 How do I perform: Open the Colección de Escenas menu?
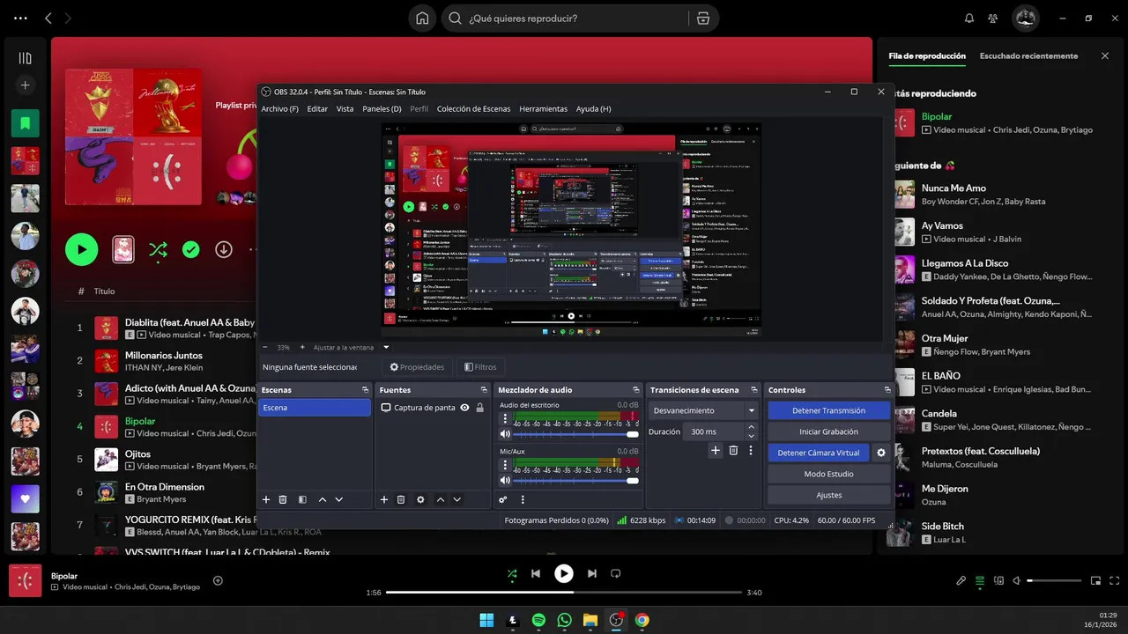[473, 109]
